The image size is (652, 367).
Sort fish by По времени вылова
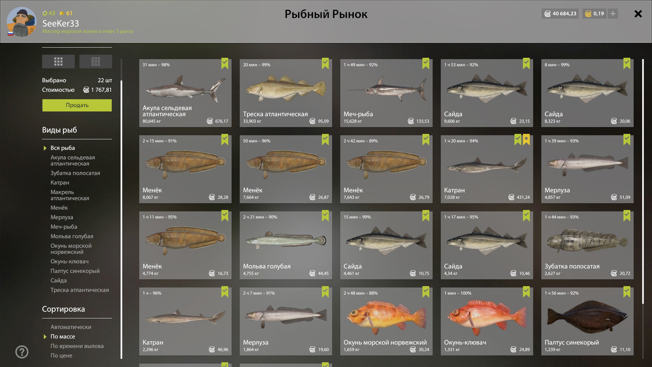pos(77,346)
